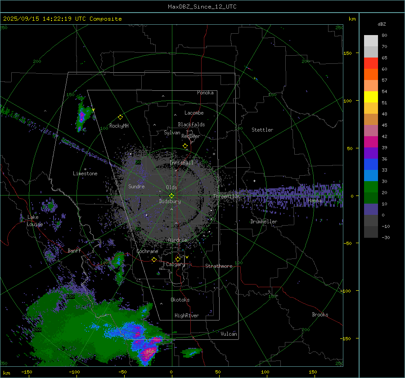The width and height of the screenshot is (405, 378).
Task: Click the -30 value in dBZ legend
Action: coord(386,237)
